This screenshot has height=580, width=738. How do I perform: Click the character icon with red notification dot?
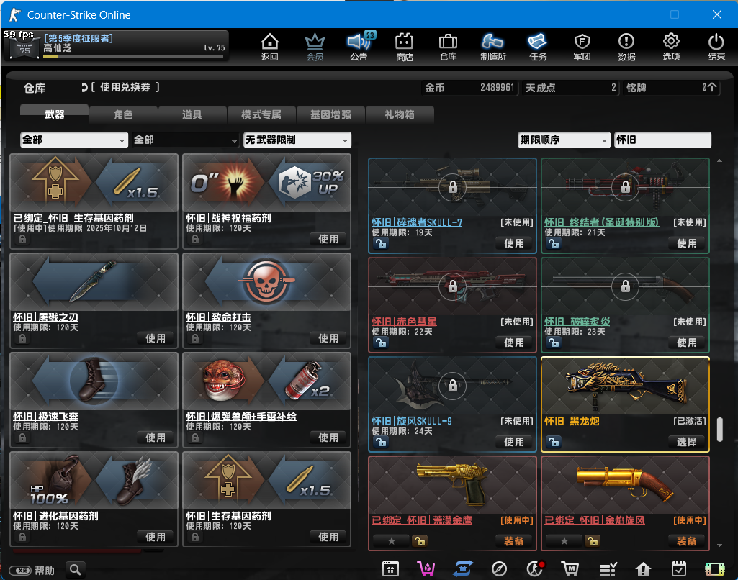pyautogui.click(x=535, y=568)
